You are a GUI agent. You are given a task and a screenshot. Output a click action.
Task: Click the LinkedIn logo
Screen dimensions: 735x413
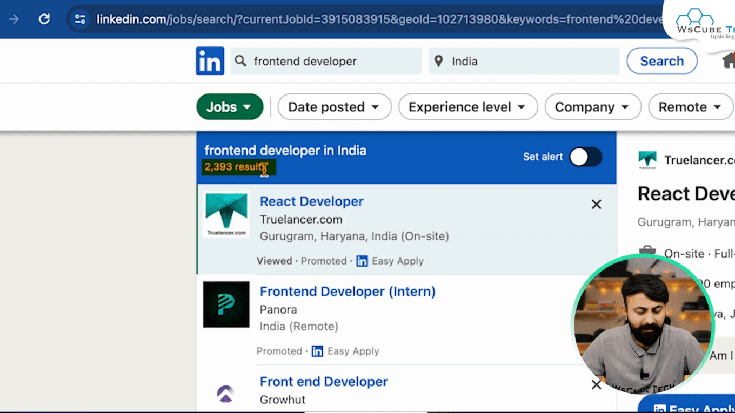pos(210,61)
